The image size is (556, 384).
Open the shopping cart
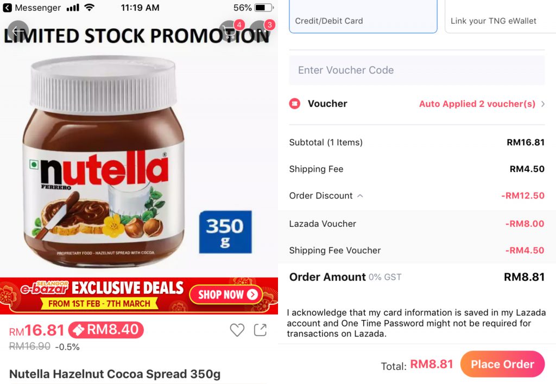point(230,31)
